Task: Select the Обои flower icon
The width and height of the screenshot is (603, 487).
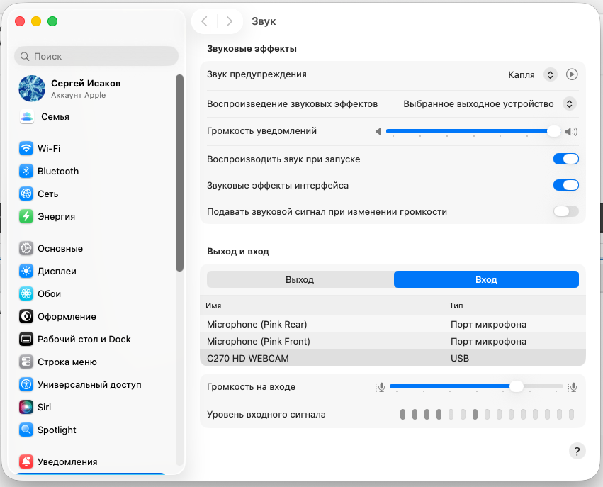Action: [x=26, y=293]
